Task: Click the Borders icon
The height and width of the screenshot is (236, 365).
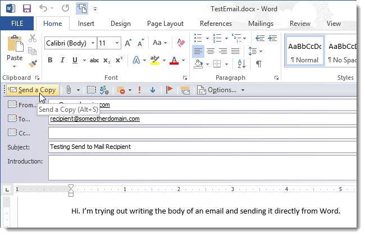Action: [x=217, y=64]
